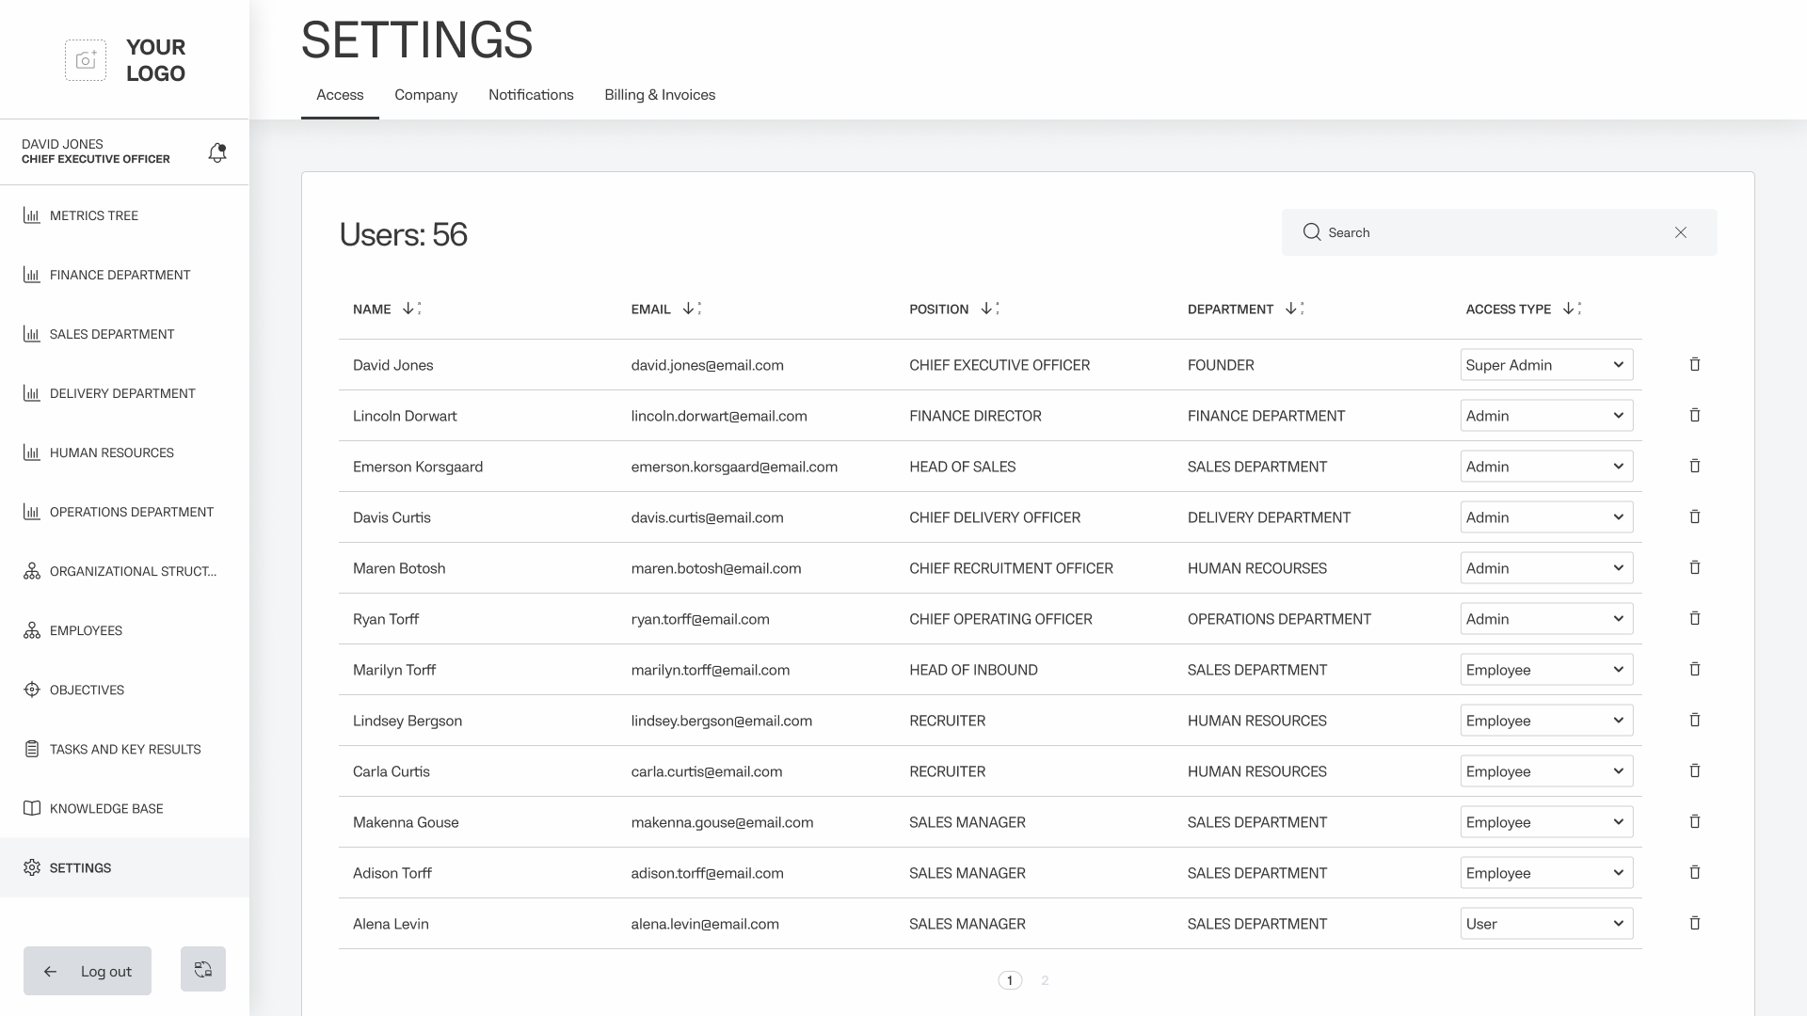Viewport: 1807px width, 1016px height.
Task: Click trash icon for Alena Levin
Action: (1694, 924)
